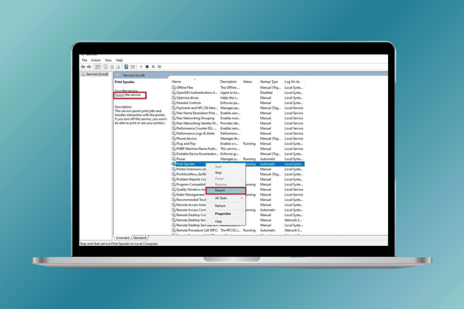The width and height of the screenshot is (464, 309).
Task: Click the gear icon beside Remote Procedure Call (RPC)
Action: point(174,230)
